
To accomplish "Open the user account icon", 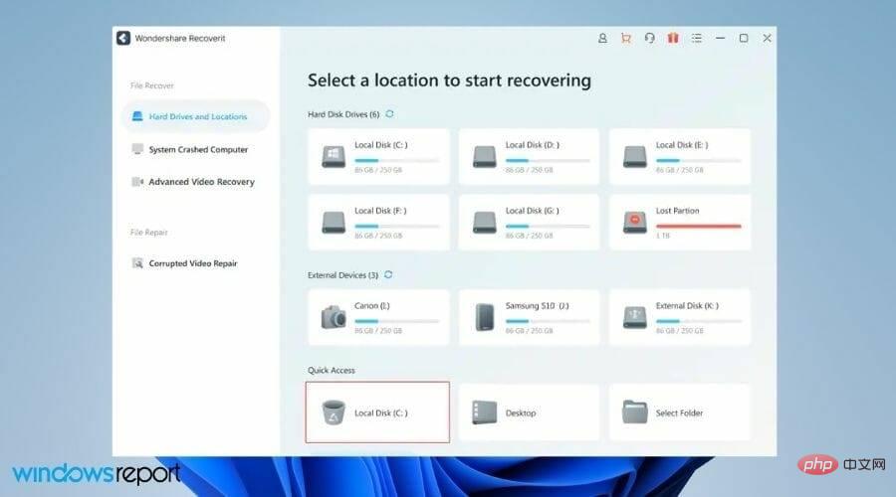I will 602,38.
